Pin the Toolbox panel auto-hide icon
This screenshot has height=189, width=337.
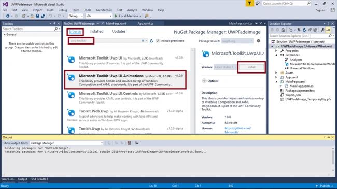point(54,24)
